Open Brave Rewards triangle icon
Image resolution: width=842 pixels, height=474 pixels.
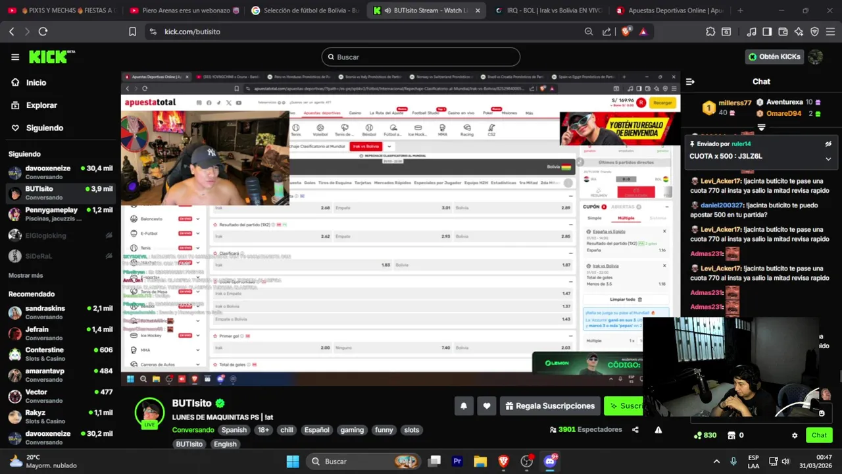click(x=643, y=32)
